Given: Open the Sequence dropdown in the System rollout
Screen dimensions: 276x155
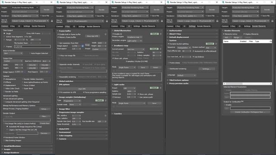Looking at the screenshot, I should pos(184,48).
